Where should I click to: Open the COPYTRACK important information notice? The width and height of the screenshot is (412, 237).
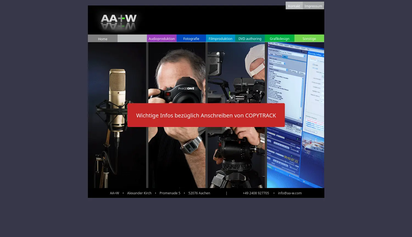206,115
